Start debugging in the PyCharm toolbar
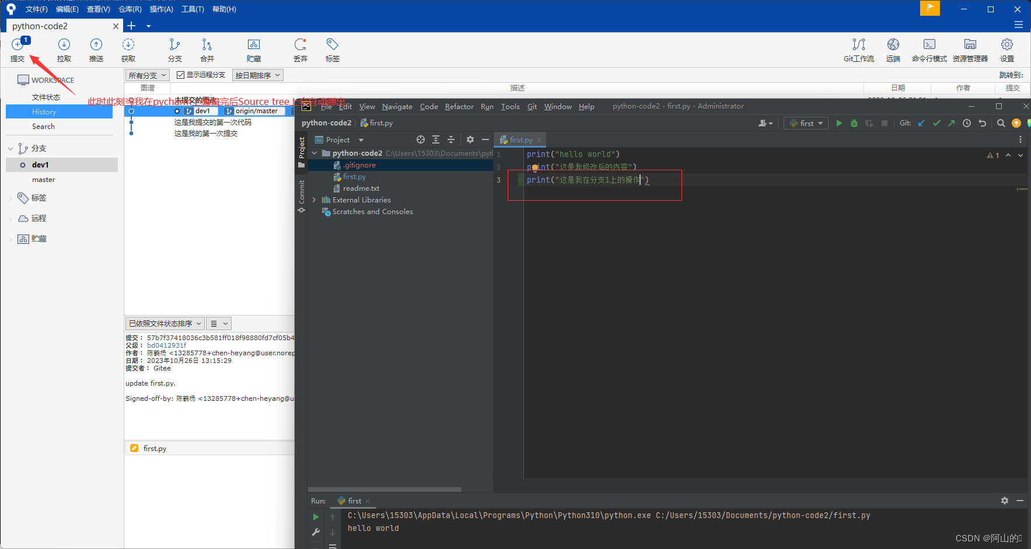The width and height of the screenshot is (1031, 549). coord(854,123)
